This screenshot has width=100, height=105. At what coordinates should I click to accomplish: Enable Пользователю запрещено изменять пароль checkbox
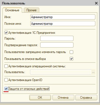71,52
